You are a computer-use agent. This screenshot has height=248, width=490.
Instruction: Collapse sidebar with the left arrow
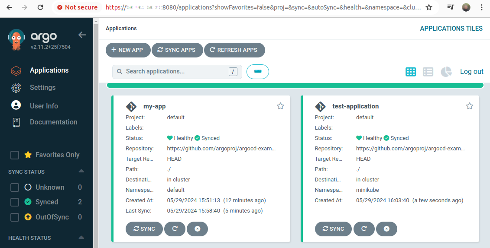coord(82,35)
